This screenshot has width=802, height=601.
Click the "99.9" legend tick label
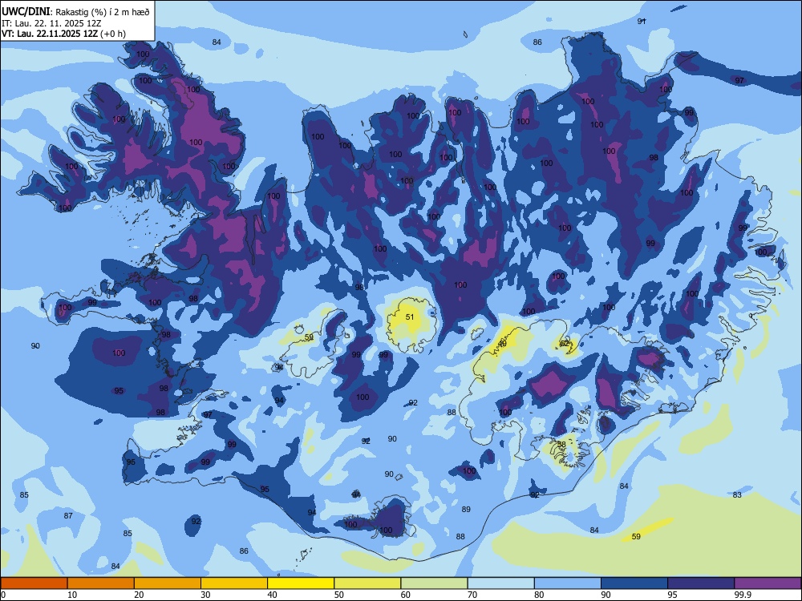tap(743, 595)
